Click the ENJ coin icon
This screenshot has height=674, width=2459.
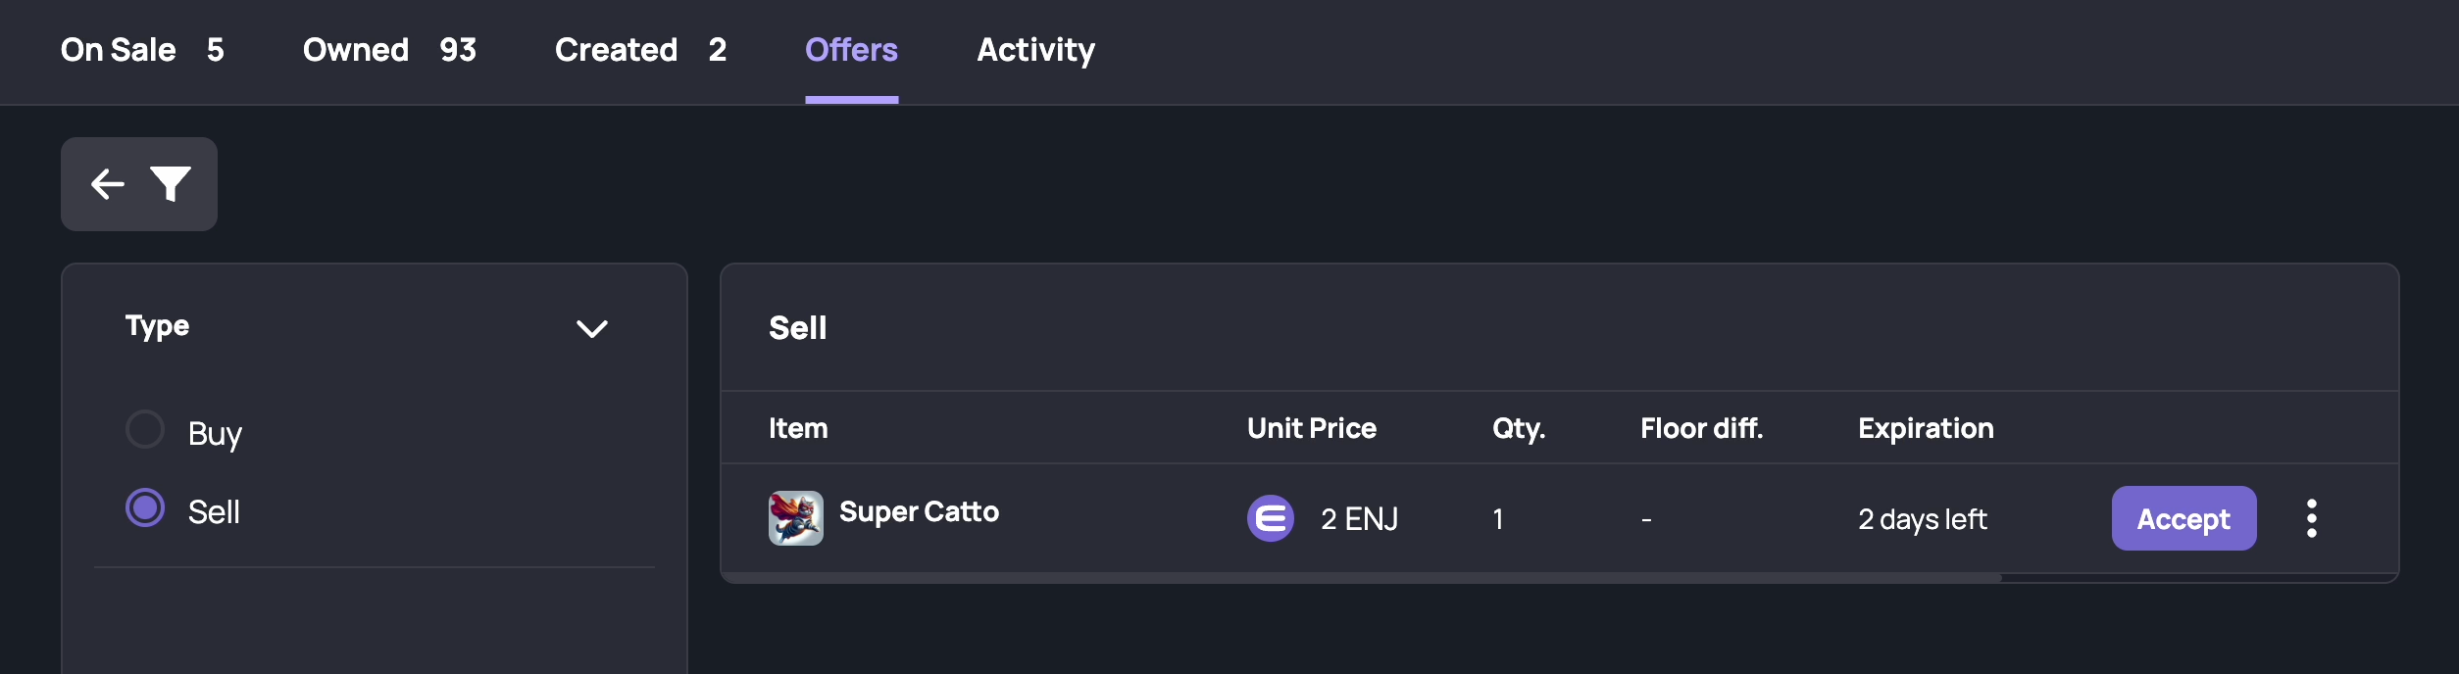click(1270, 518)
